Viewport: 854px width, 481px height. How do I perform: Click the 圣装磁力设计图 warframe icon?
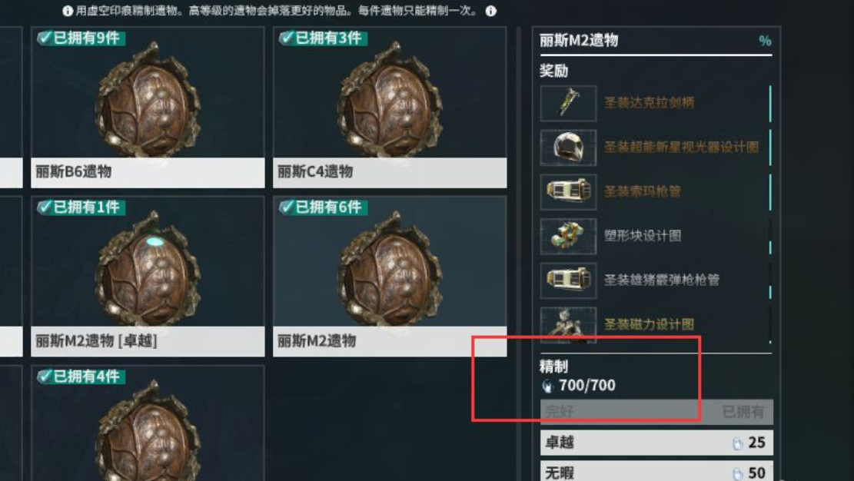(x=568, y=325)
